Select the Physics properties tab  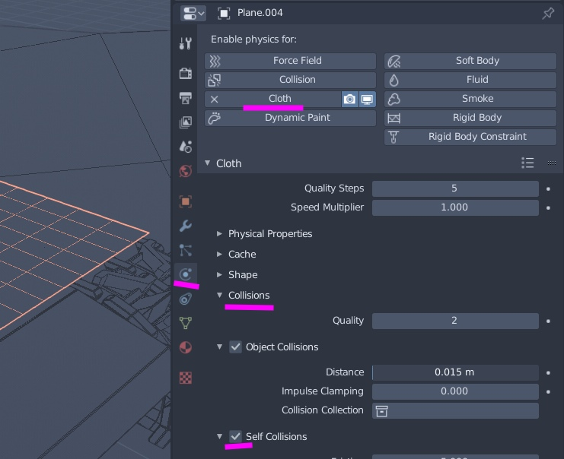click(186, 274)
